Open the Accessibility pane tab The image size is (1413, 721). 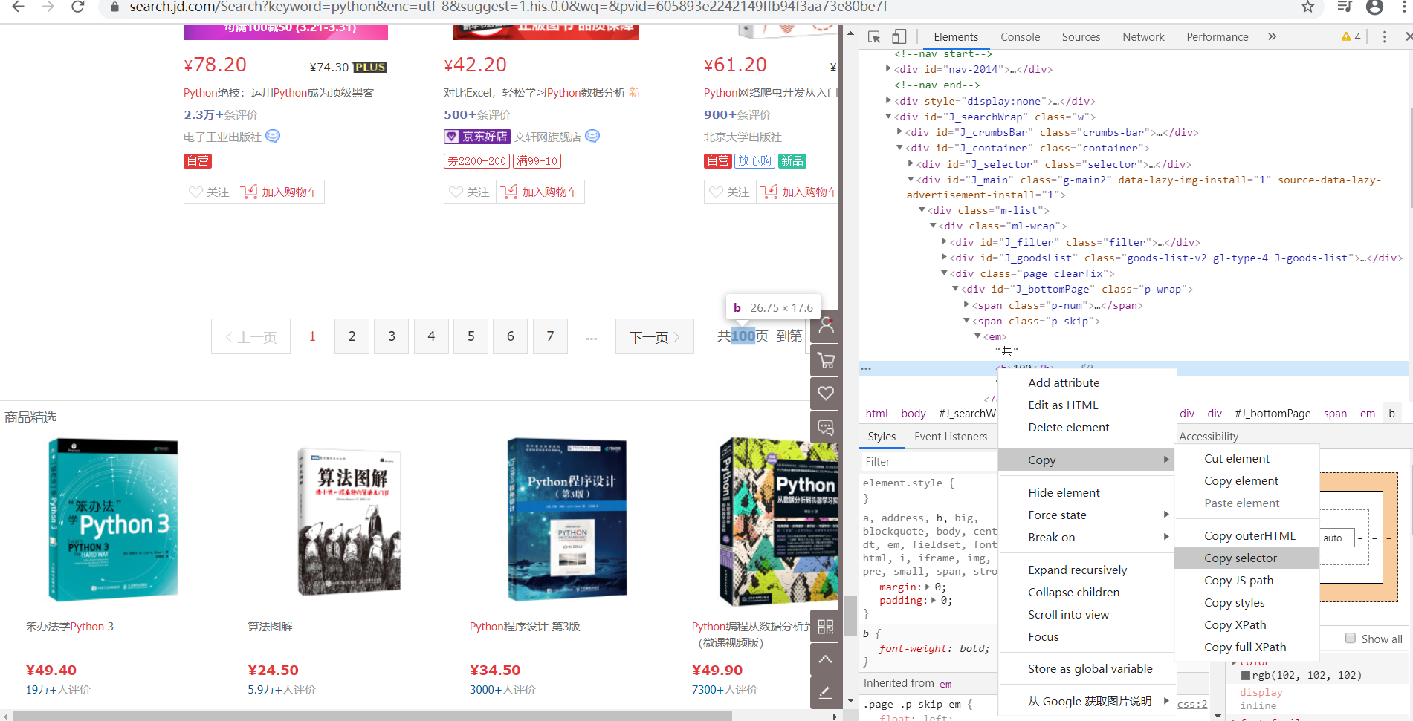(1209, 437)
